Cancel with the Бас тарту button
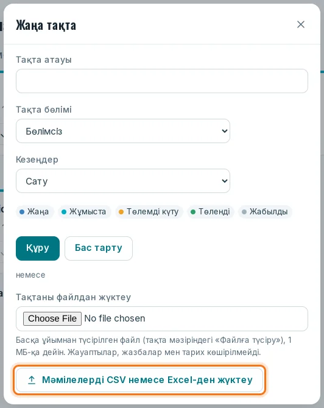The width and height of the screenshot is (324, 408). pyautogui.click(x=99, y=248)
